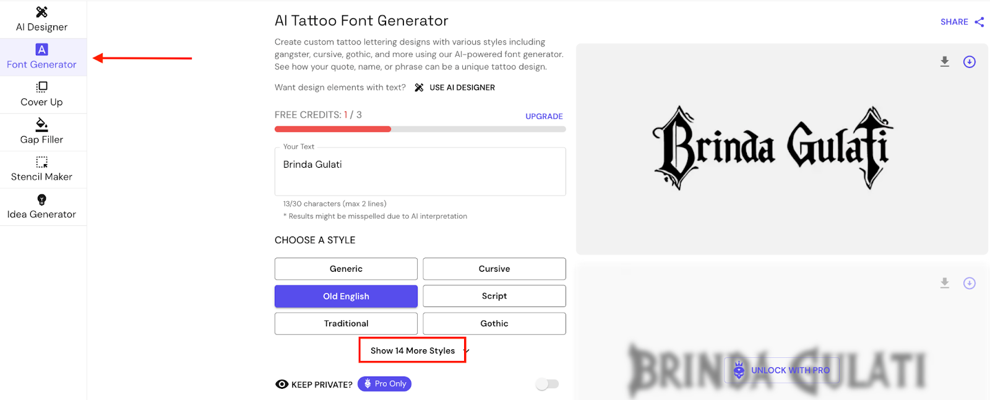Open the Cover Up tool
Screen dimensions: 990x400
(x=41, y=95)
